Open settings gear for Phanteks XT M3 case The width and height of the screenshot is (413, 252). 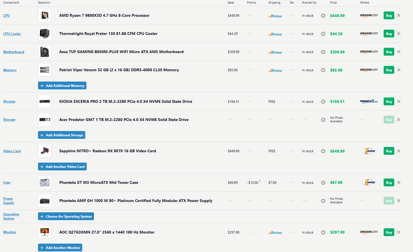(x=323, y=183)
